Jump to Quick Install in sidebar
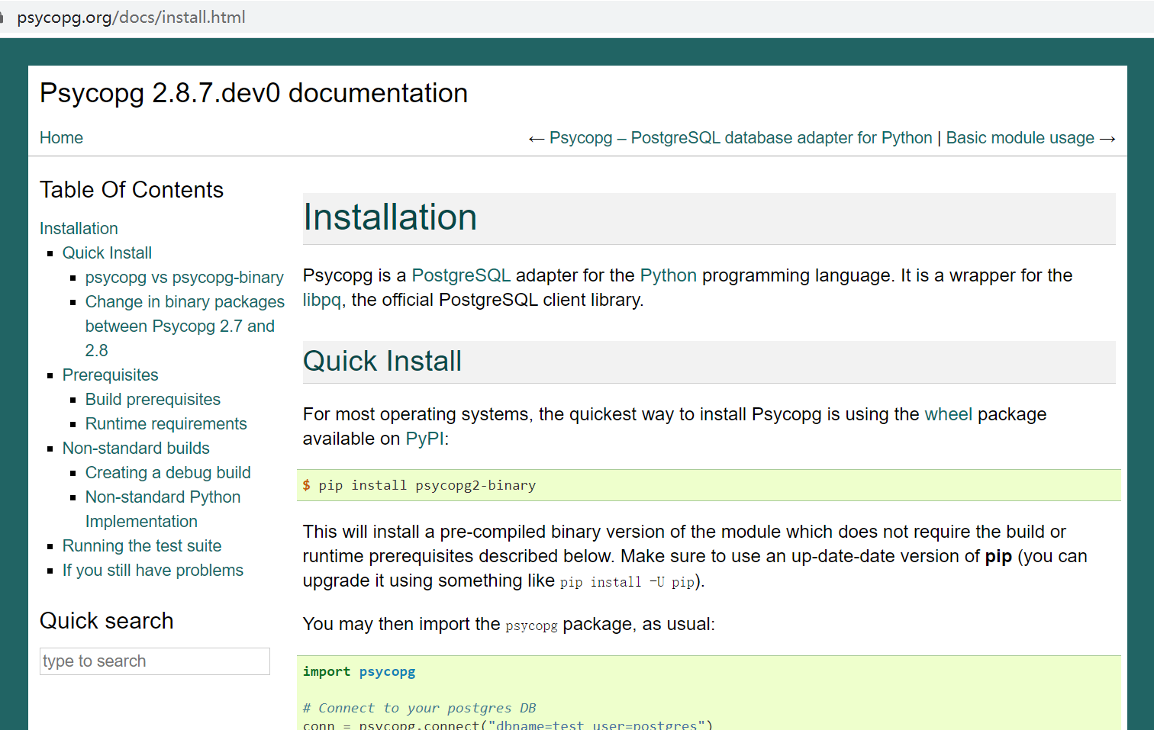The height and width of the screenshot is (730, 1154). [107, 253]
